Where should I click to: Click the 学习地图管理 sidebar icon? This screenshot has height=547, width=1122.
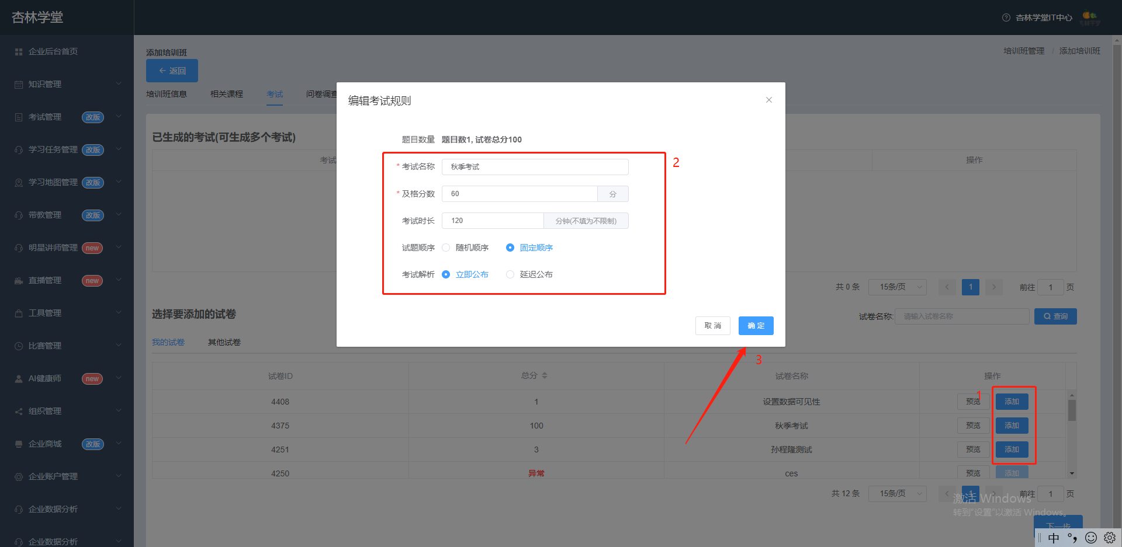(x=19, y=183)
